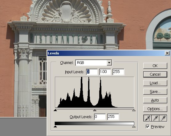Click the black output levels slider

(55, 126)
